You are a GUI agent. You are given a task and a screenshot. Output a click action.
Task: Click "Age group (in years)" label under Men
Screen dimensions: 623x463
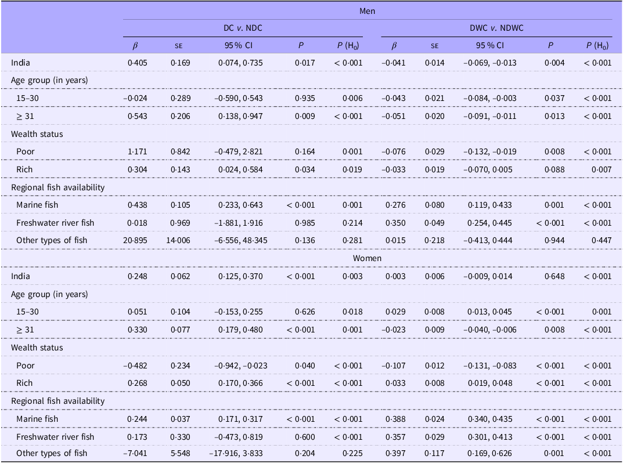point(49,80)
